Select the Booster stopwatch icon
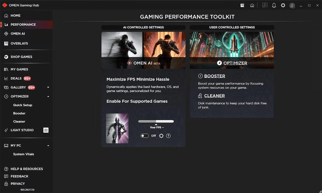Image resolution: width=322 pixels, height=193 pixels. click(x=200, y=76)
